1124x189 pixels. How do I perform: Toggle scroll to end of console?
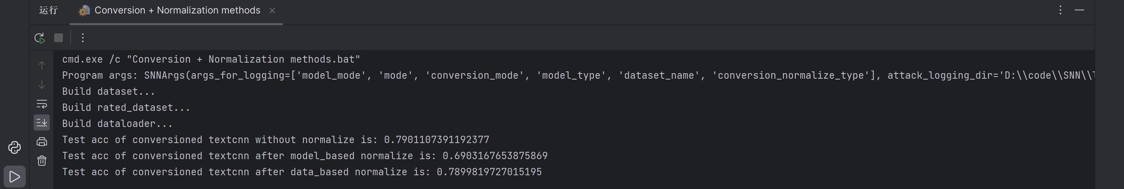click(x=42, y=123)
